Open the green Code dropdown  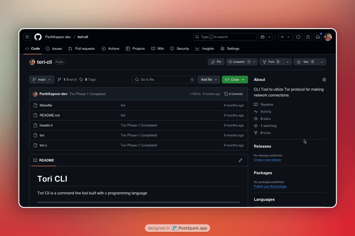tap(235, 80)
